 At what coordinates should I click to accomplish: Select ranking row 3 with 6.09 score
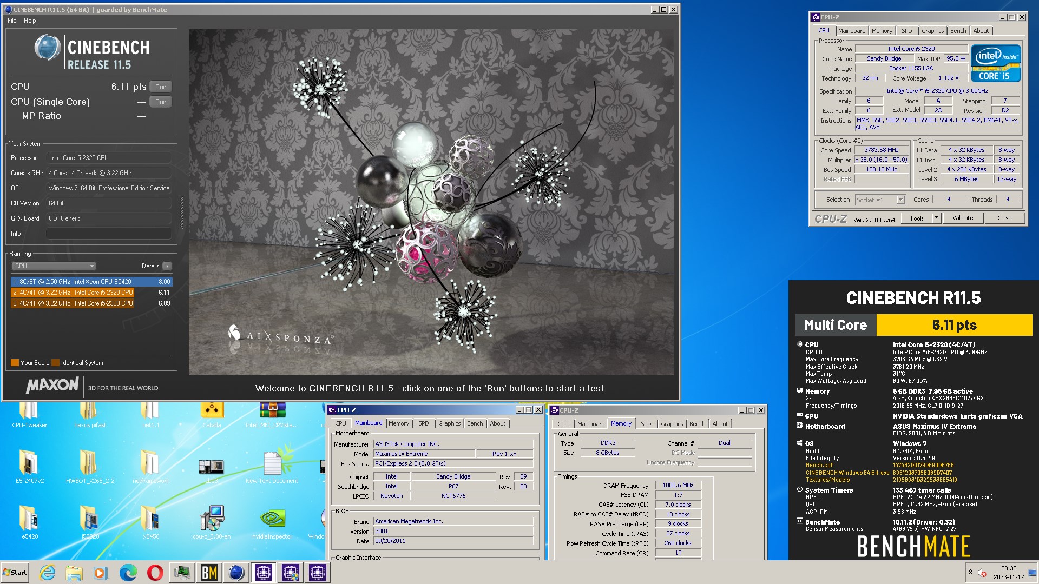point(91,303)
